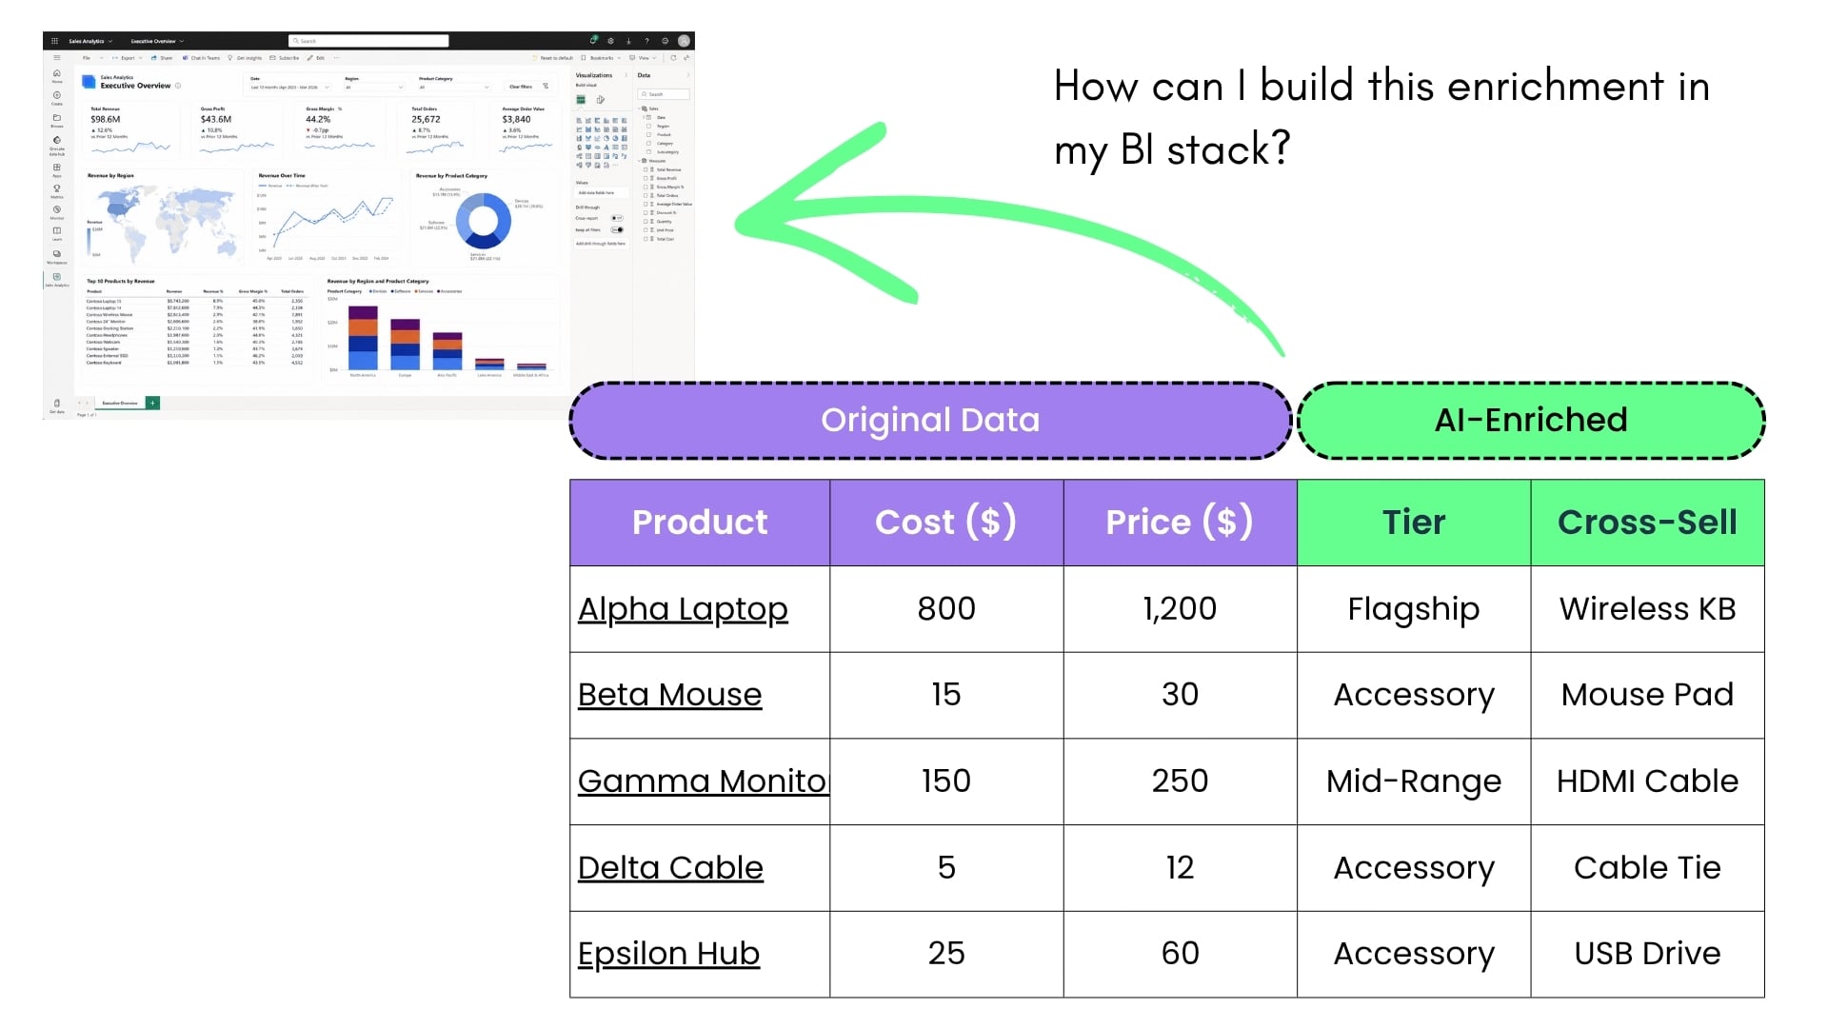Click the green add page plus button
The image size is (1828, 1028).
[x=152, y=403]
